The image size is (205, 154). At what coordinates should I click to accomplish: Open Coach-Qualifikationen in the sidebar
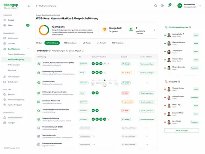point(17,54)
